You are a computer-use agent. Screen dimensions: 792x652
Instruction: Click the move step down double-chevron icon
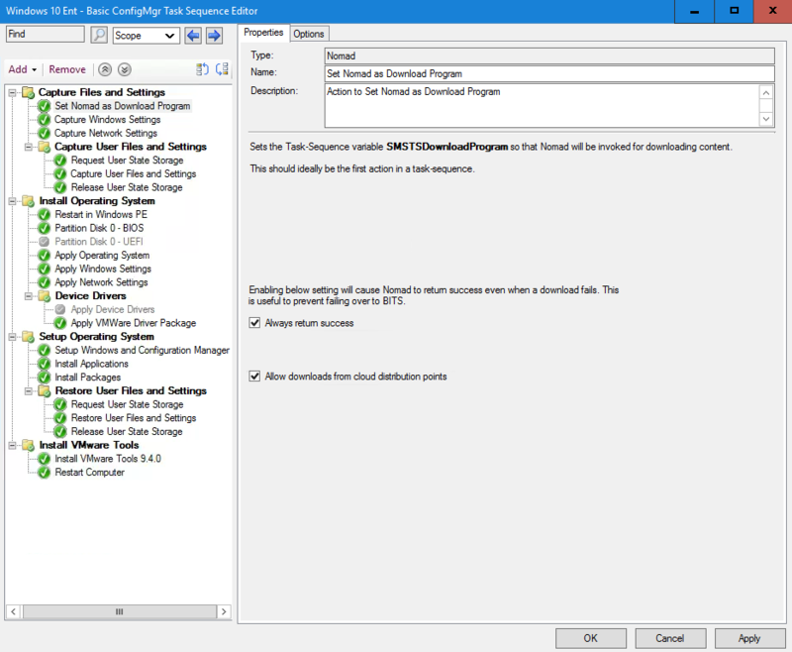coord(124,69)
